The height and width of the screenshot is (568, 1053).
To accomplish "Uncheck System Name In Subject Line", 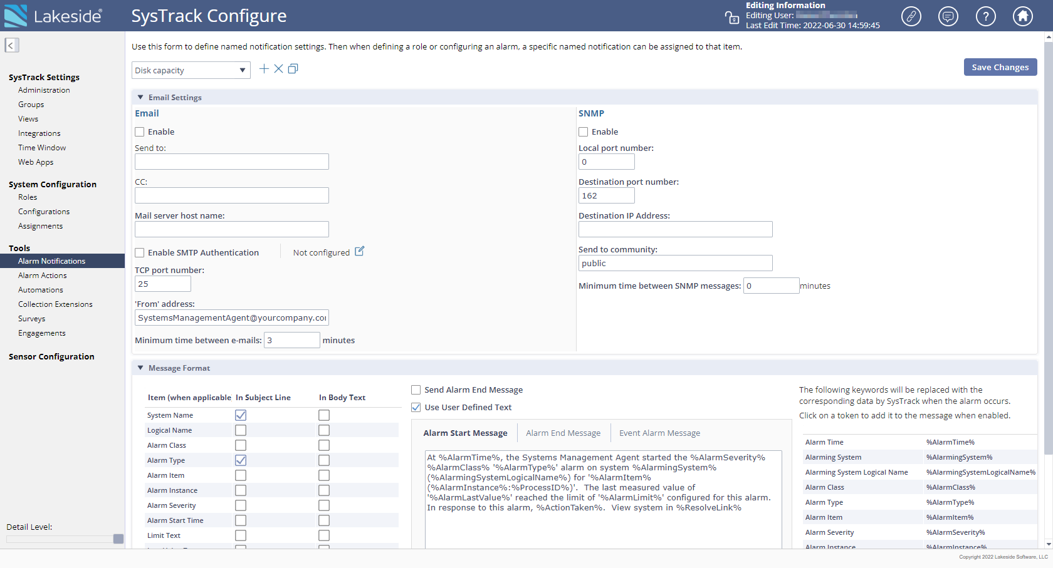I will [241, 415].
